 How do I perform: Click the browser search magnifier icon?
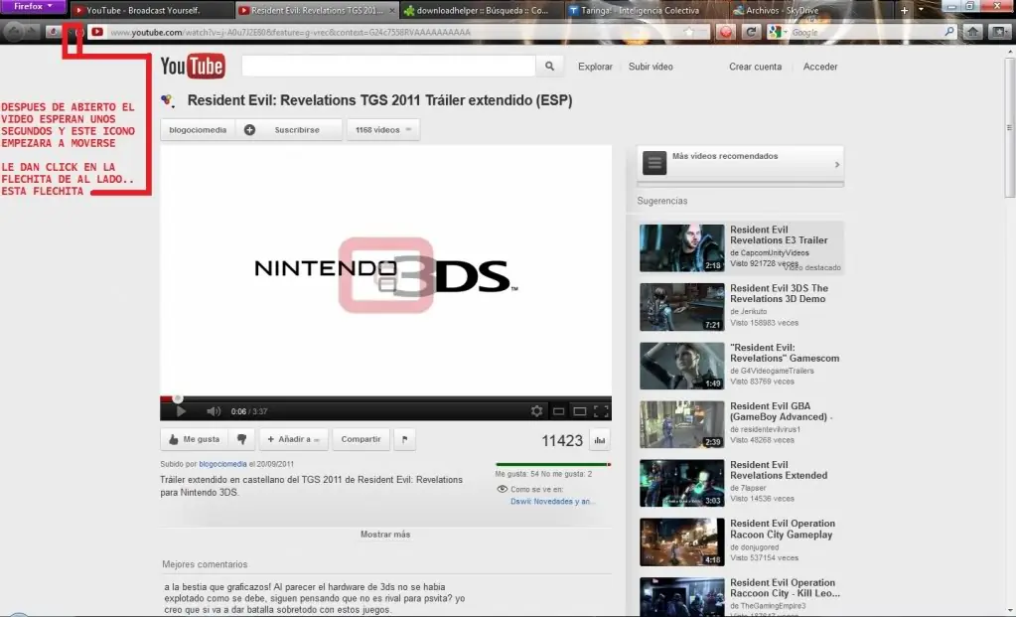[949, 32]
